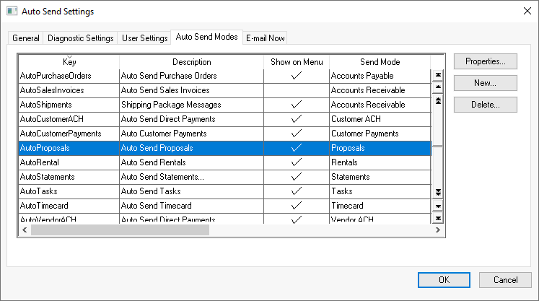539x301 pixels.
Task: Jump to first record using top scroll button
Action: (x=437, y=75)
